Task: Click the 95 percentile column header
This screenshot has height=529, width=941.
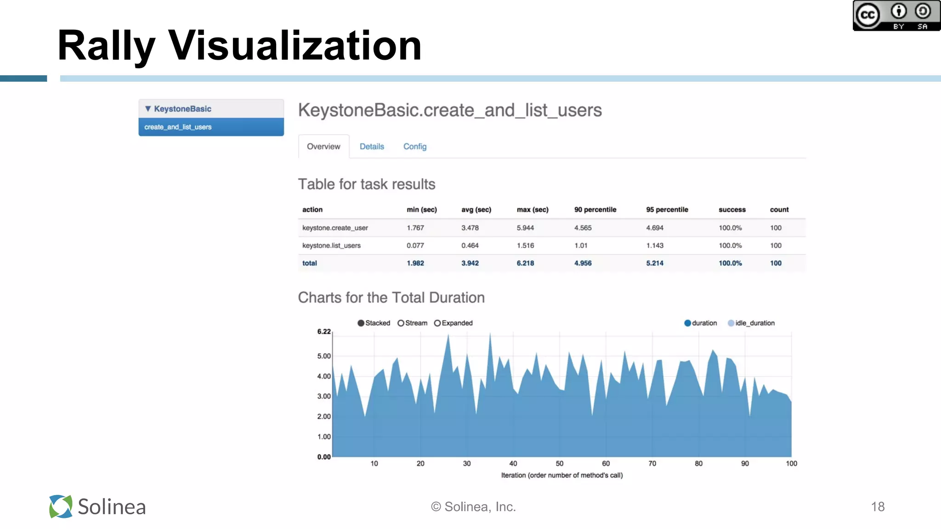Action: [x=667, y=209]
